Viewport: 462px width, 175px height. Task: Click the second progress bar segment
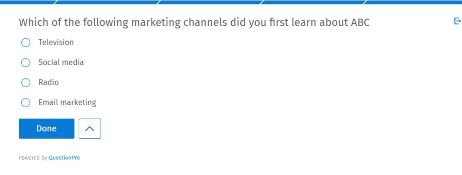(x=106, y=2)
